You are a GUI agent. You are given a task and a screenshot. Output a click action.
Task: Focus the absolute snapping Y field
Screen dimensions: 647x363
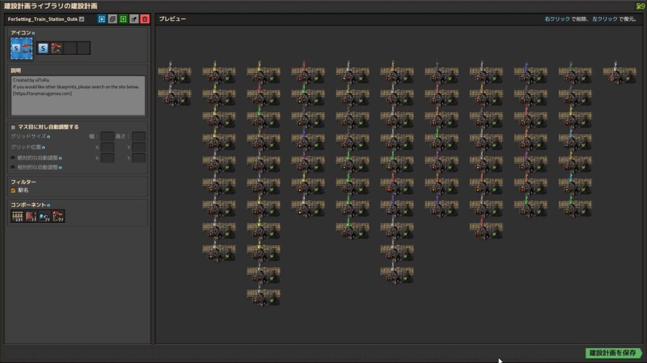point(138,158)
